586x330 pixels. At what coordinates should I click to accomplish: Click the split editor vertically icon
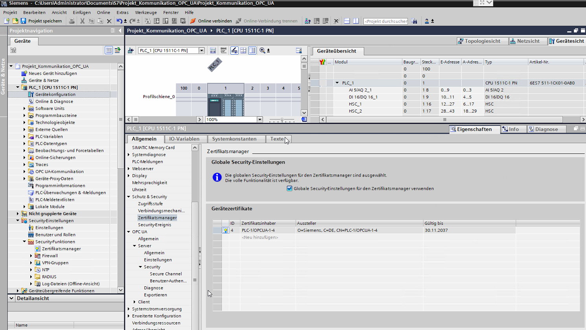pyautogui.click(x=356, y=21)
